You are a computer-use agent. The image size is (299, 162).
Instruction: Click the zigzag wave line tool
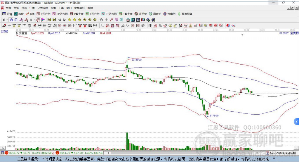pyautogui.click(x=128, y=26)
